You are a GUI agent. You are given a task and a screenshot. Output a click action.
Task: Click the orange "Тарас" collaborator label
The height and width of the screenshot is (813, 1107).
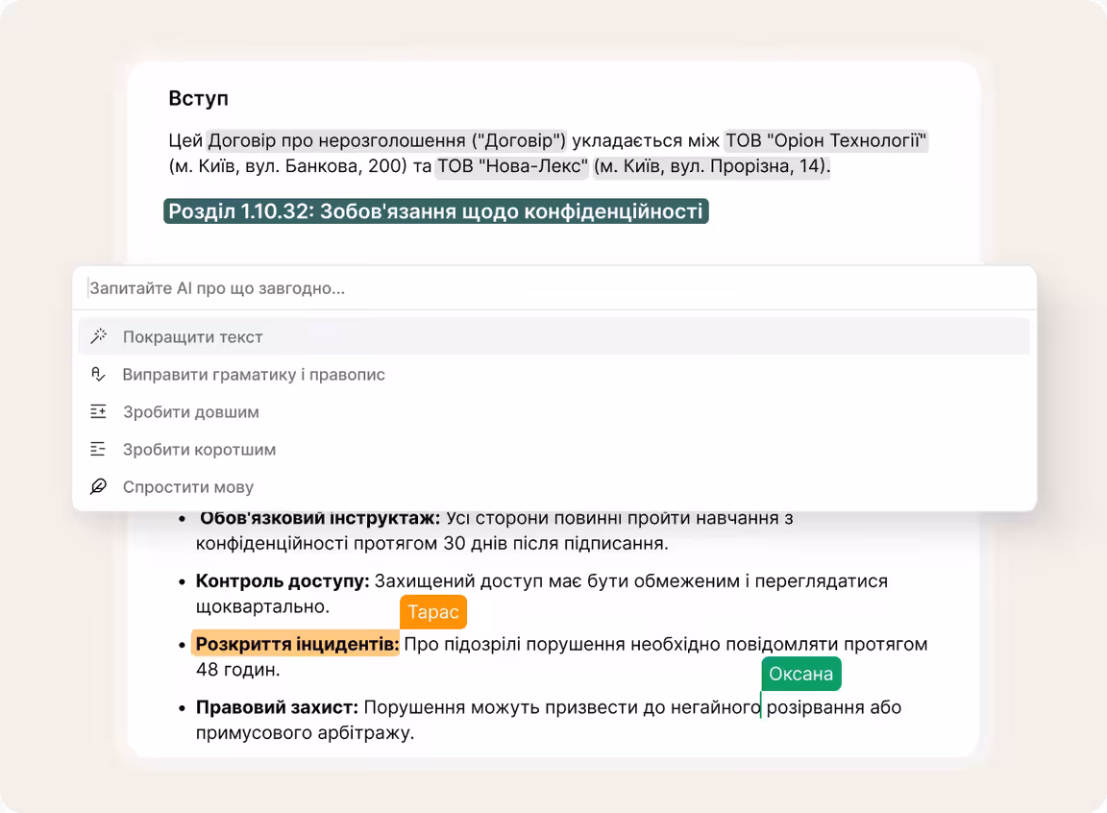433,611
